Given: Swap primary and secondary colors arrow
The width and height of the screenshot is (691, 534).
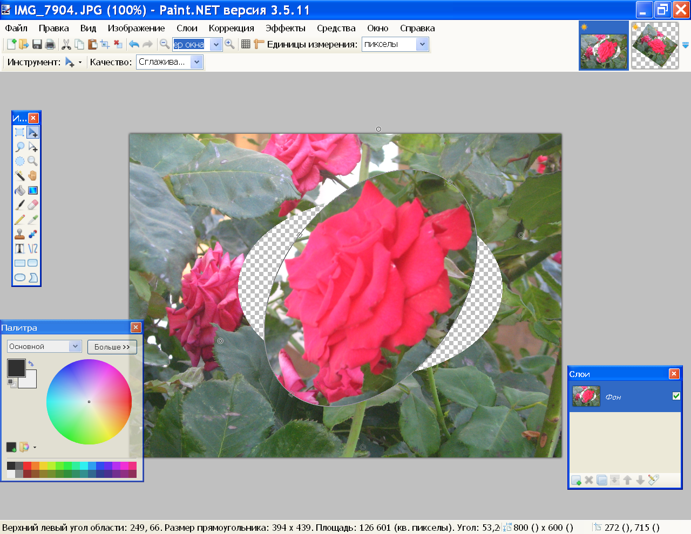Looking at the screenshot, I should (x=31, y=364).
